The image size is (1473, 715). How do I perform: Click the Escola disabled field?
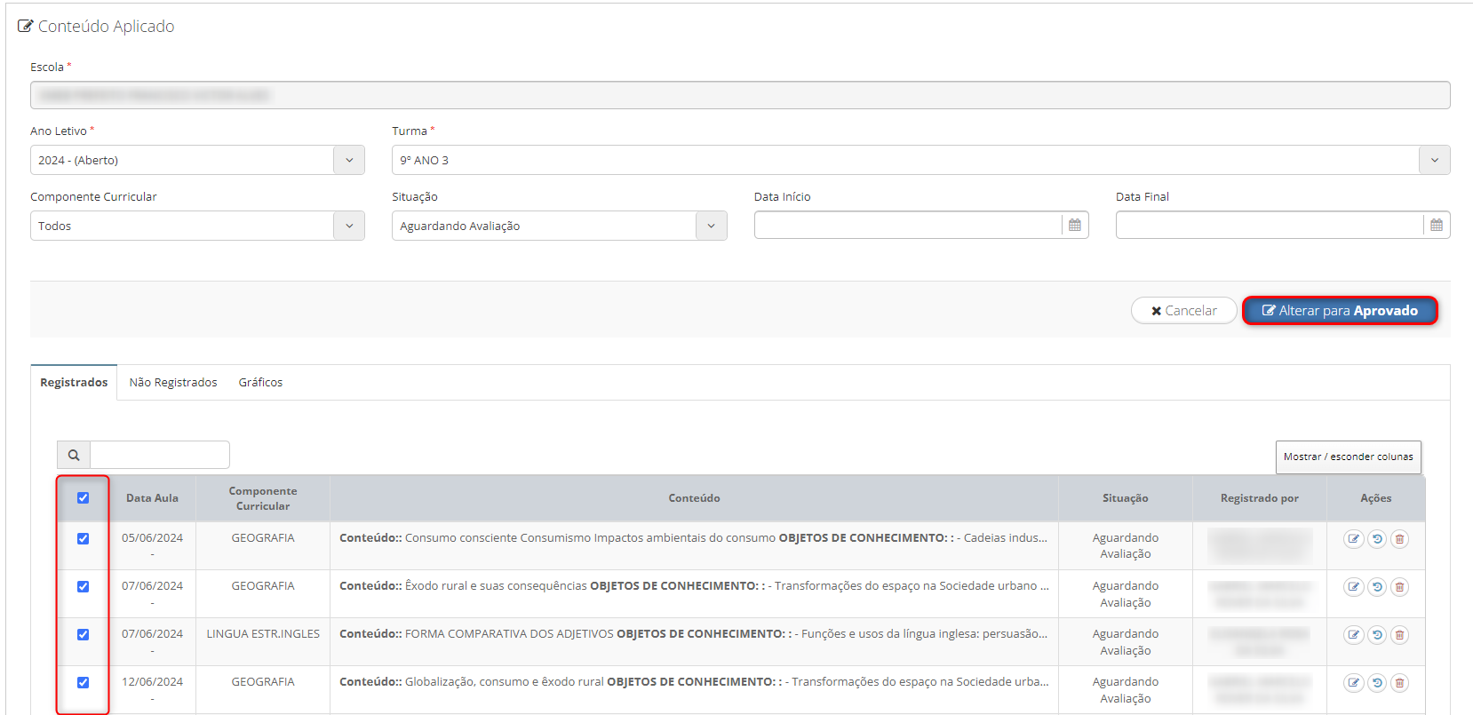click(x=740, y=95)
